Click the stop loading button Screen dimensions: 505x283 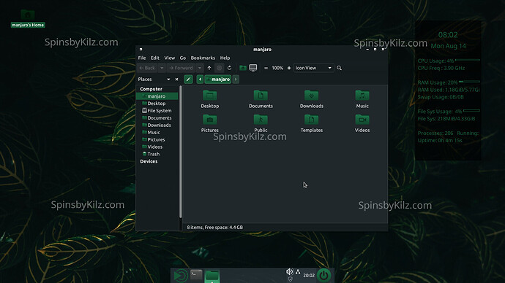pyautogui.click(x=220, y=68)
